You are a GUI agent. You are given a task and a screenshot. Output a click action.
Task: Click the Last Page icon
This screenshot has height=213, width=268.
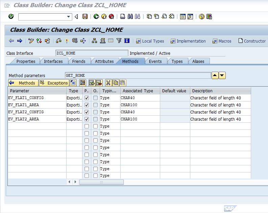tap(172, 17)
